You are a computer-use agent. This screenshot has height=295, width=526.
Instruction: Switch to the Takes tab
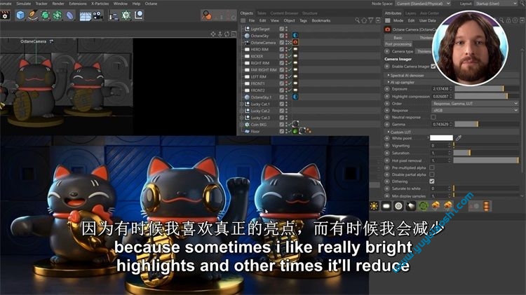click(x=262, y=13)
